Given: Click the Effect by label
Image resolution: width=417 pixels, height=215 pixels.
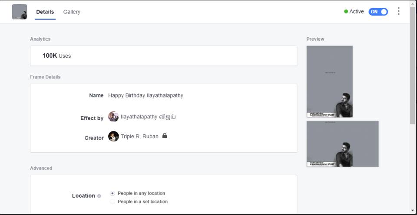Looking at the screenshot, I should tap(92, 118).
